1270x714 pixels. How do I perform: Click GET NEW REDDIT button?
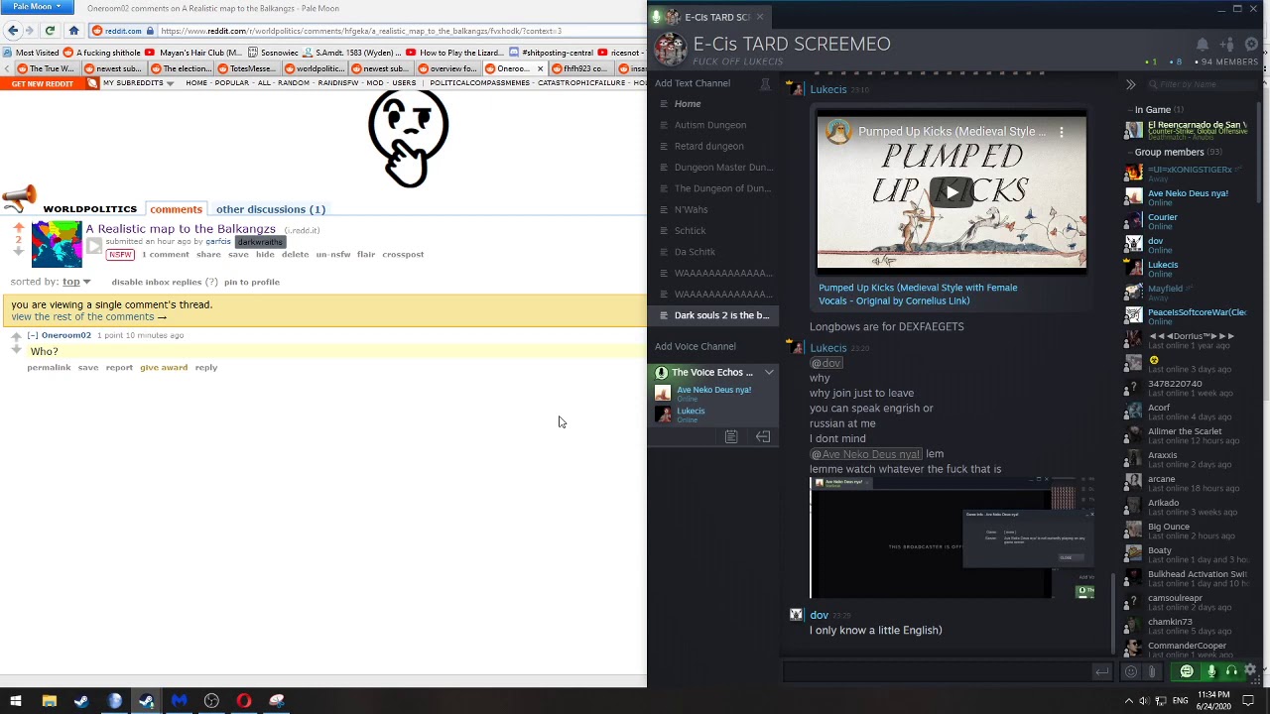(43, 83)
